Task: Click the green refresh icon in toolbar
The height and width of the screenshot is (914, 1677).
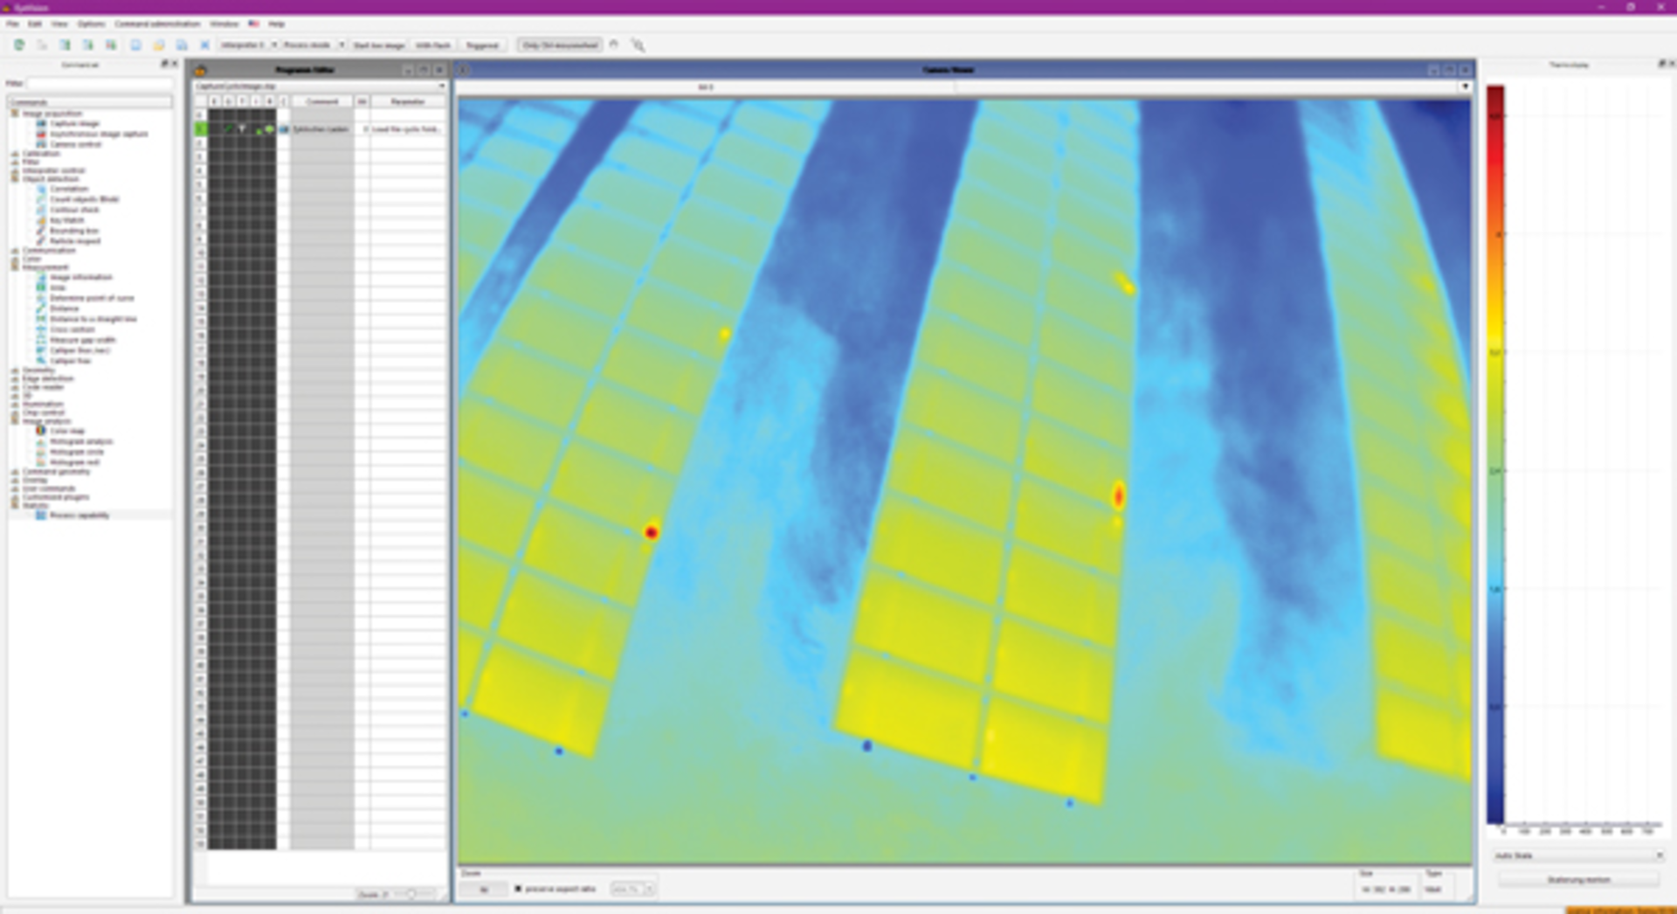Action: pyautogui.click(x=18, y=45)
